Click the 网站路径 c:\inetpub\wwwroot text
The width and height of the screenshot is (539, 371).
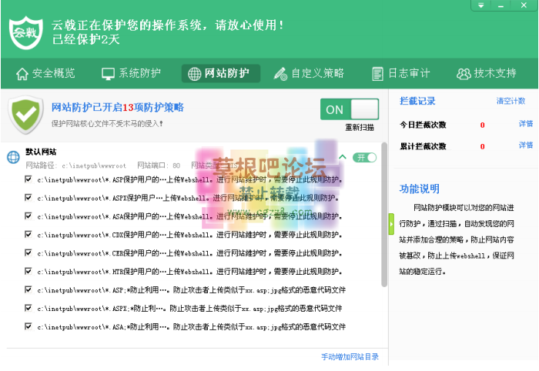tap(76, 165)
